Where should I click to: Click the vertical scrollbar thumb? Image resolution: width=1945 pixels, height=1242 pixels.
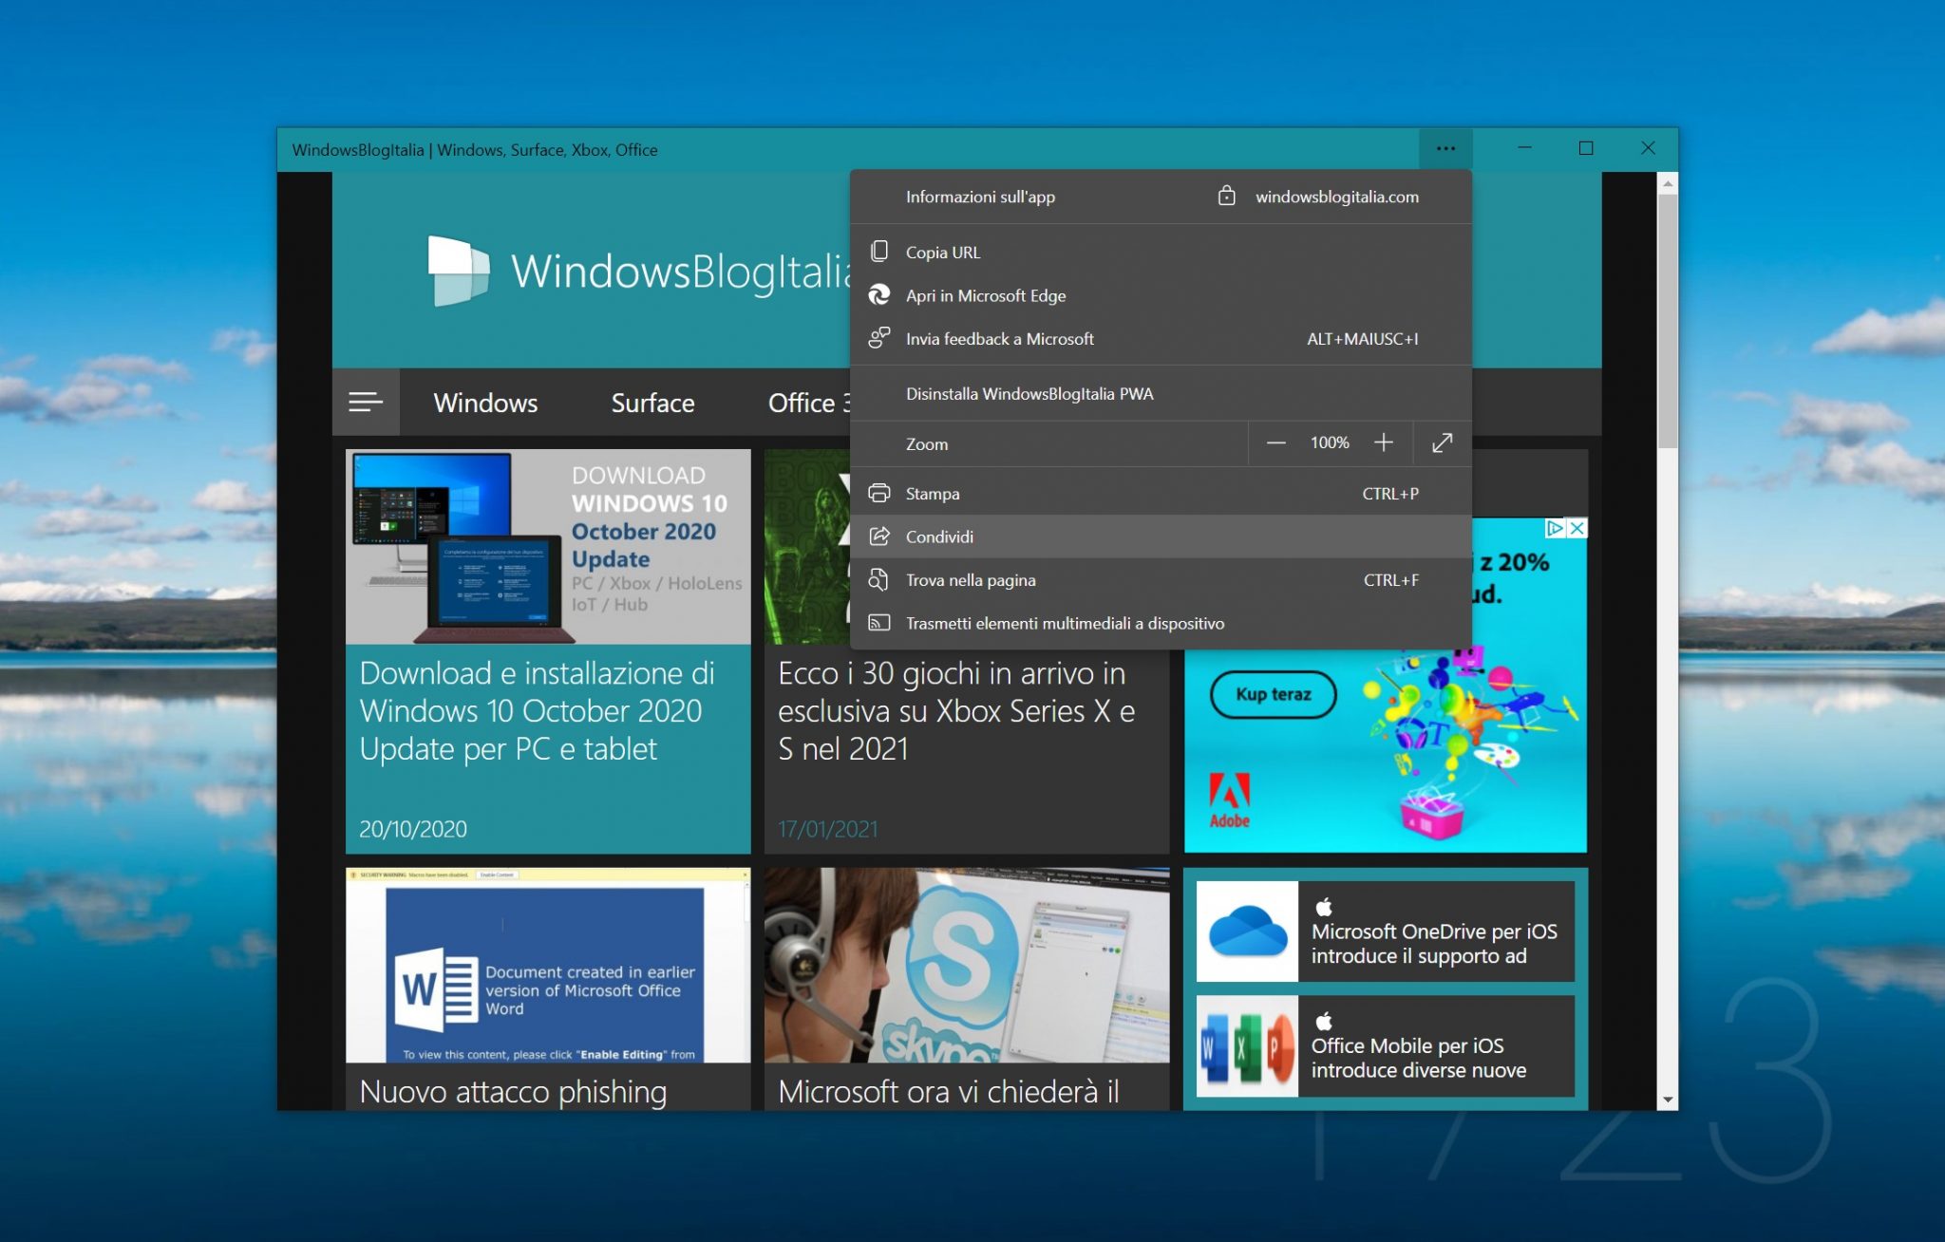point(1668,321)
